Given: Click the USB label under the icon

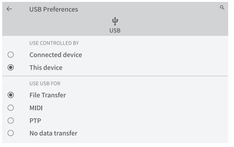Looking at the screenshot, I should pyautogui.click(x=115, y=31).
